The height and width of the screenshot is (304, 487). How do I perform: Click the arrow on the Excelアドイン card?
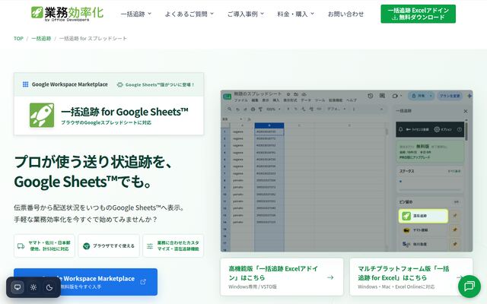(330, 277)
